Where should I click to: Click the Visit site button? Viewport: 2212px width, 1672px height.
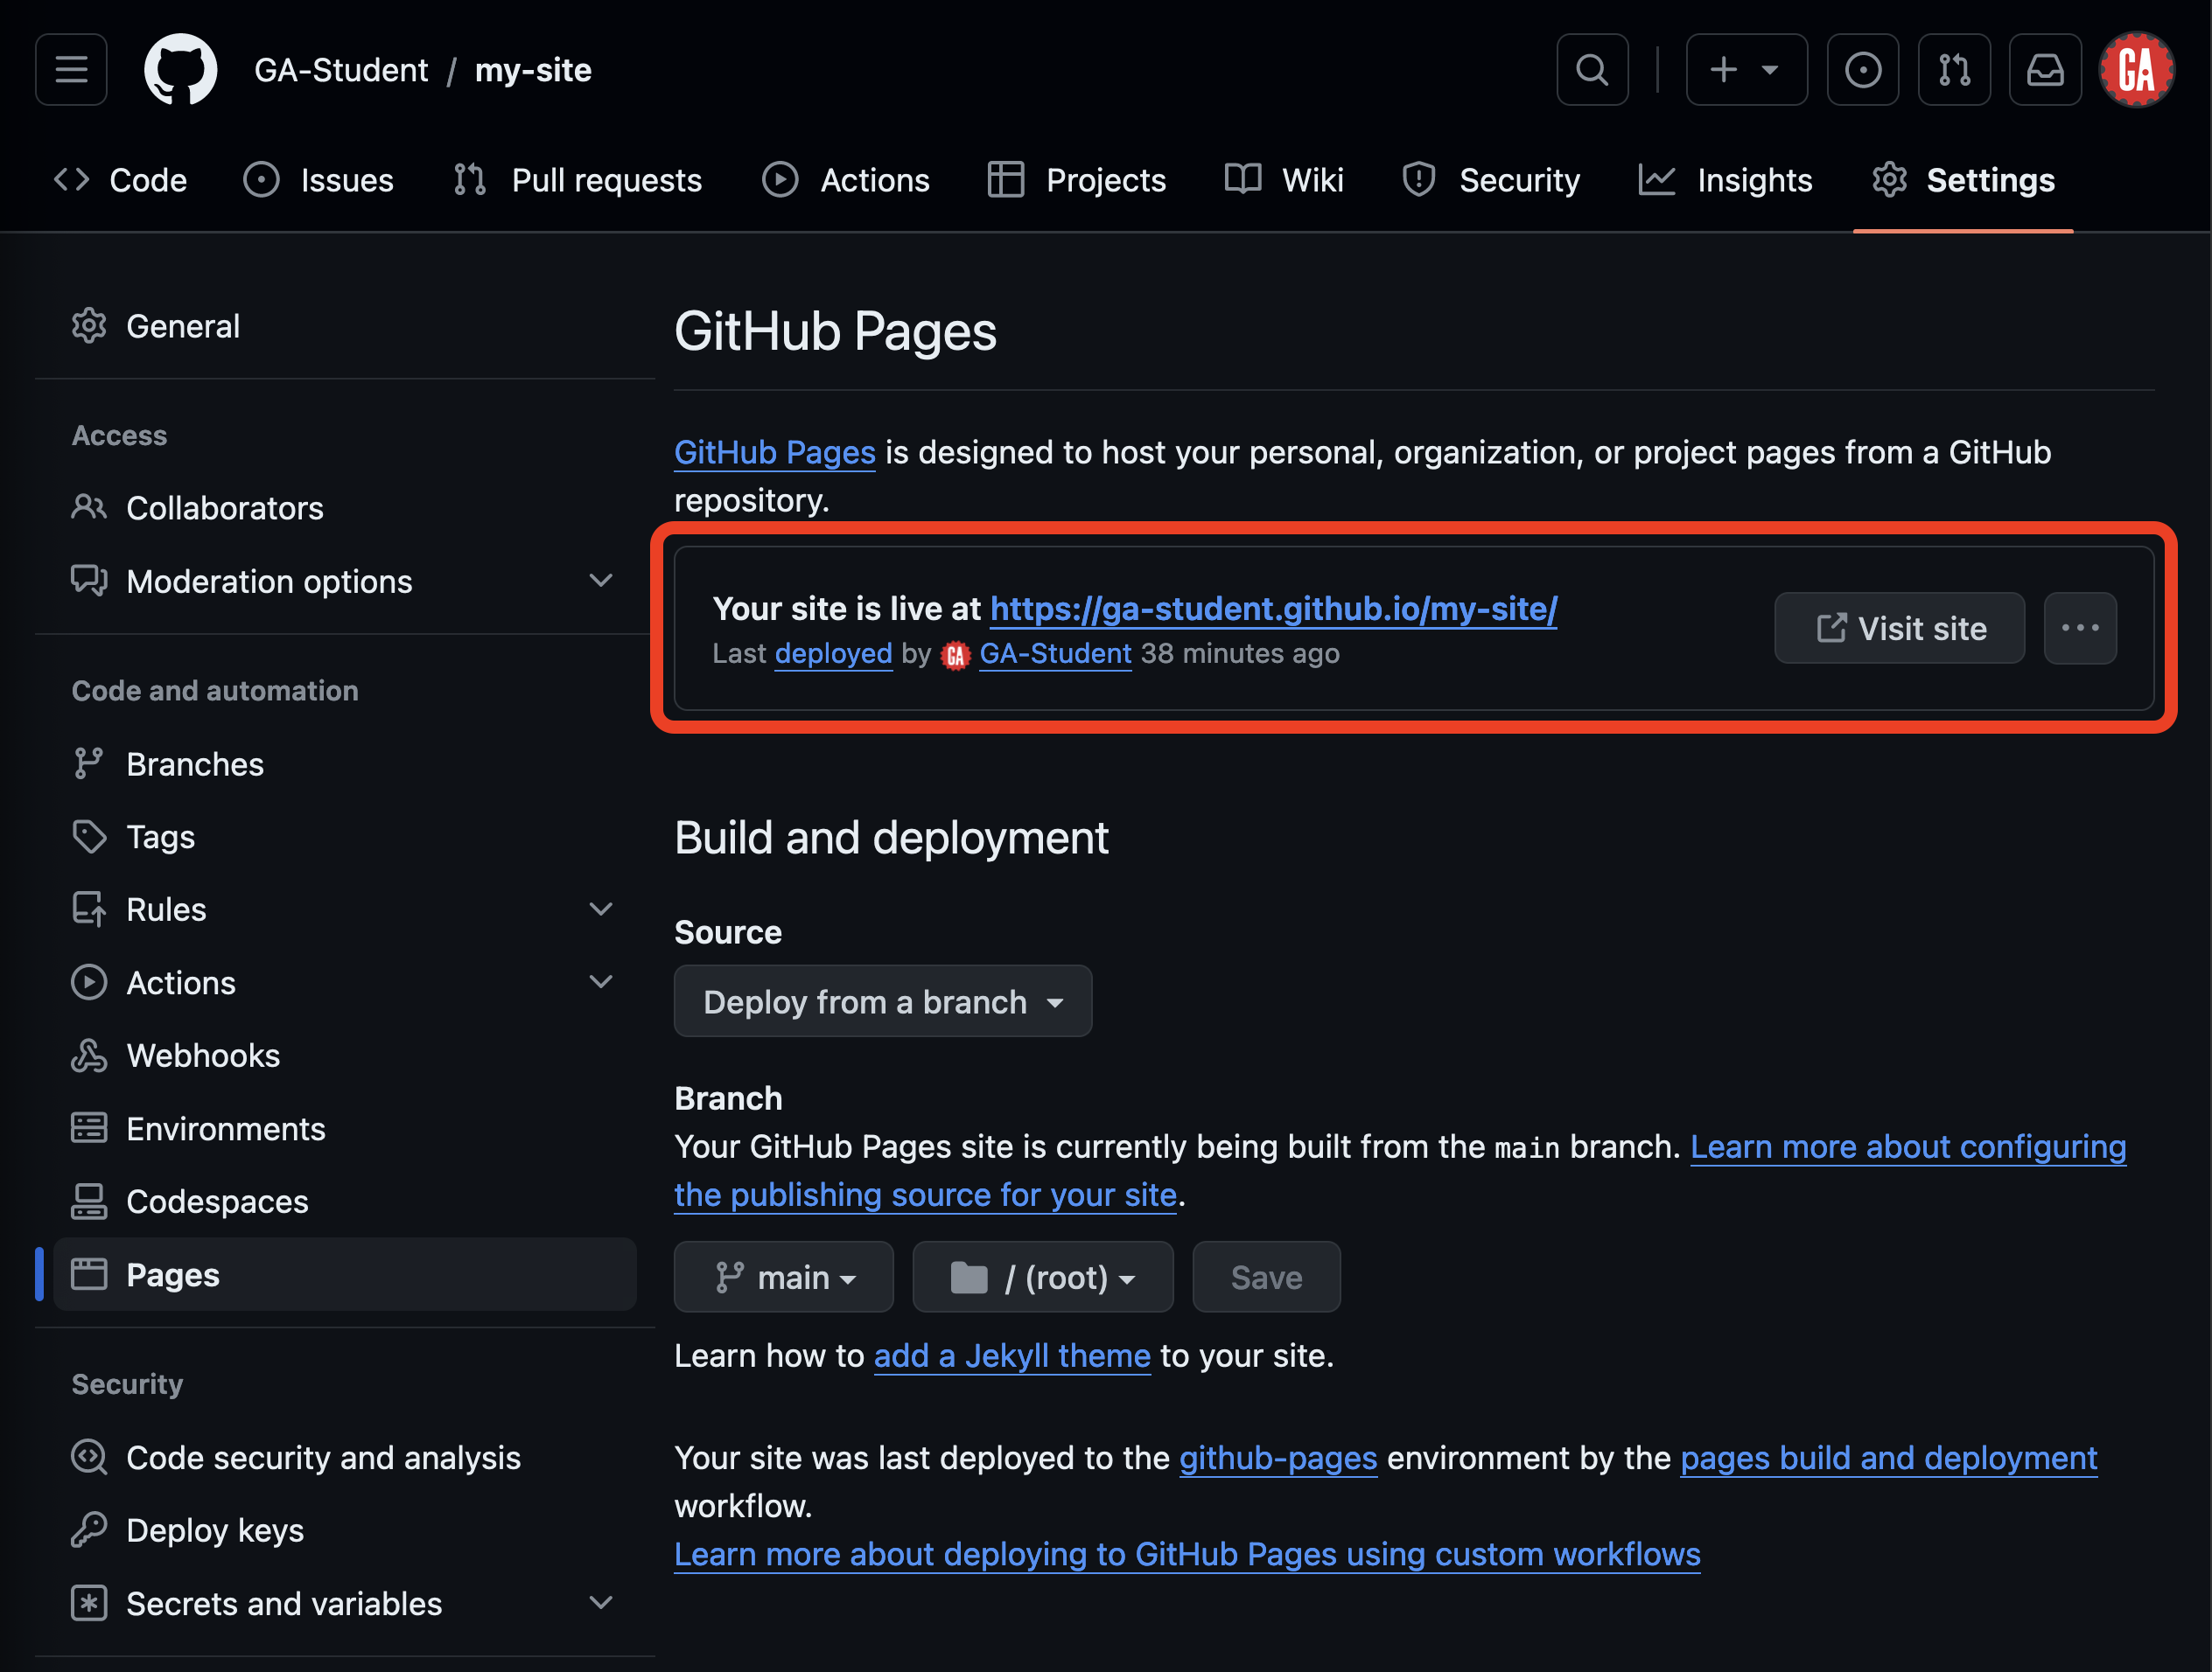pyautogui.click(x=1898, y=628)
